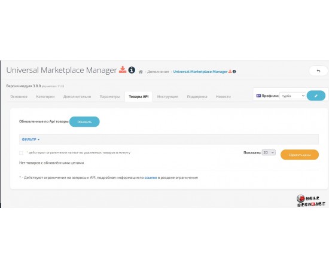Screen dimensions: 329x269
Task: Open the Дополнительно tab
Action: pos(77,97)
